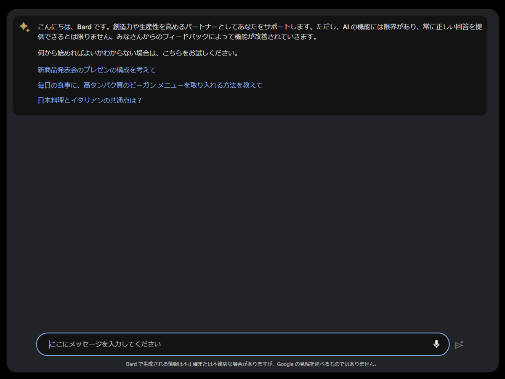The image size is (505, 379).
Task: Choose suggestion 日本料理とイタリアンの共通点は？
Action: point(90,101)
